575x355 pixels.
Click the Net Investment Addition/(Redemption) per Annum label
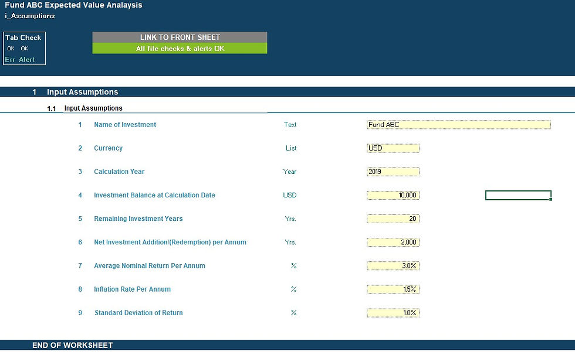click(170, 243)
